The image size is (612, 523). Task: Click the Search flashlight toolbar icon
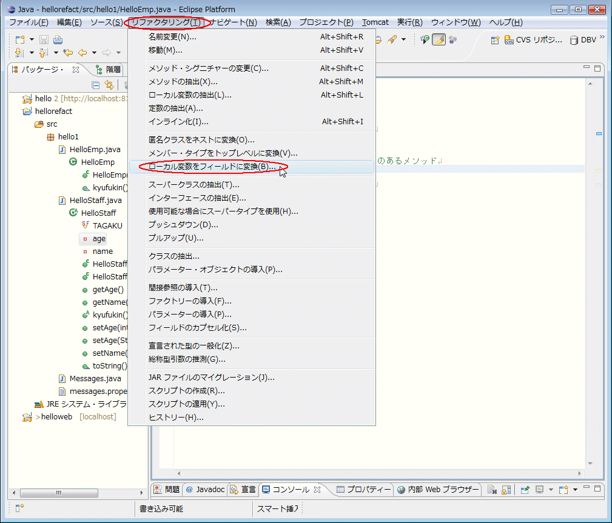pos(392,39)
